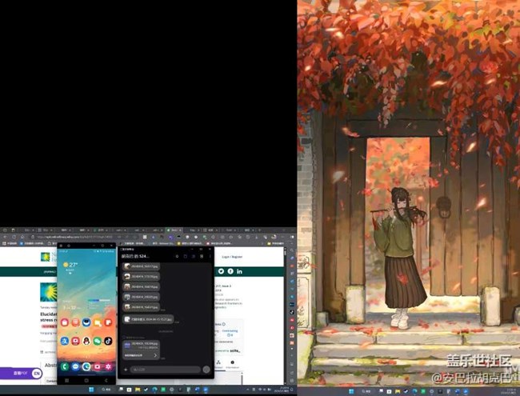Open WeChat app on the phone screen
Viewport: 520px width, 396px height.
point(98,341)
